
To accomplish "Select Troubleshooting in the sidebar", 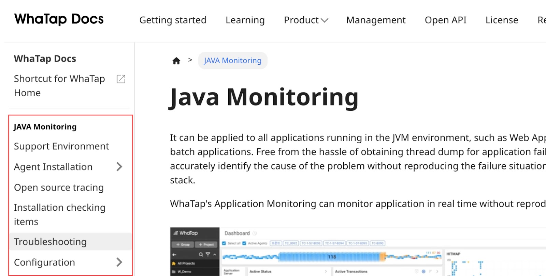I will 71,242.
